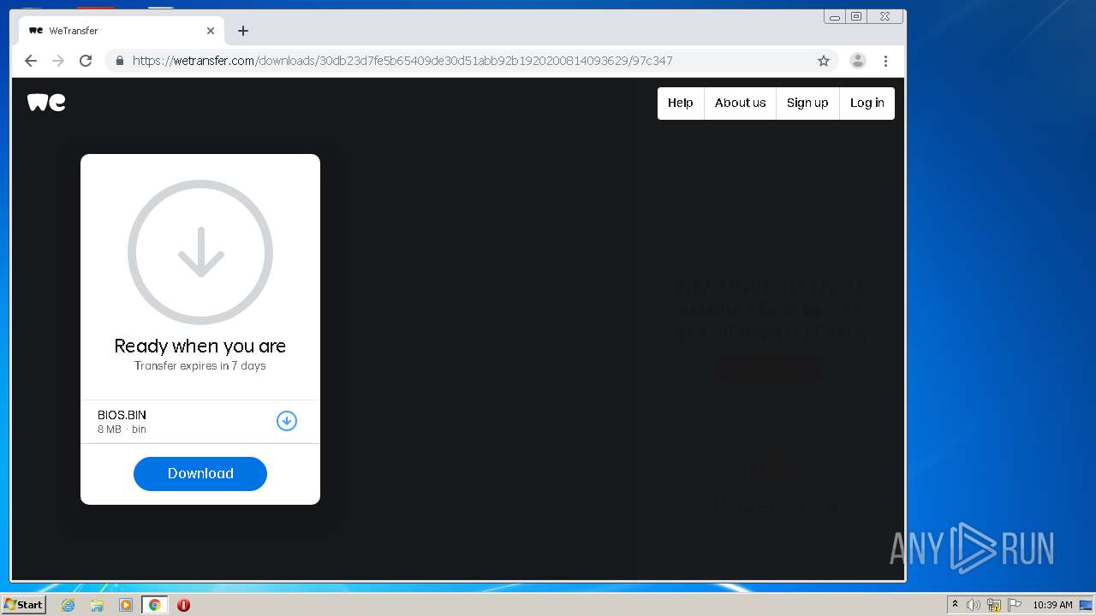Click the 'Ready when you are' heading
Image resolution: width=1096 pixels, height=616 pixels.
pyautogui.click(x=200, y=346)
